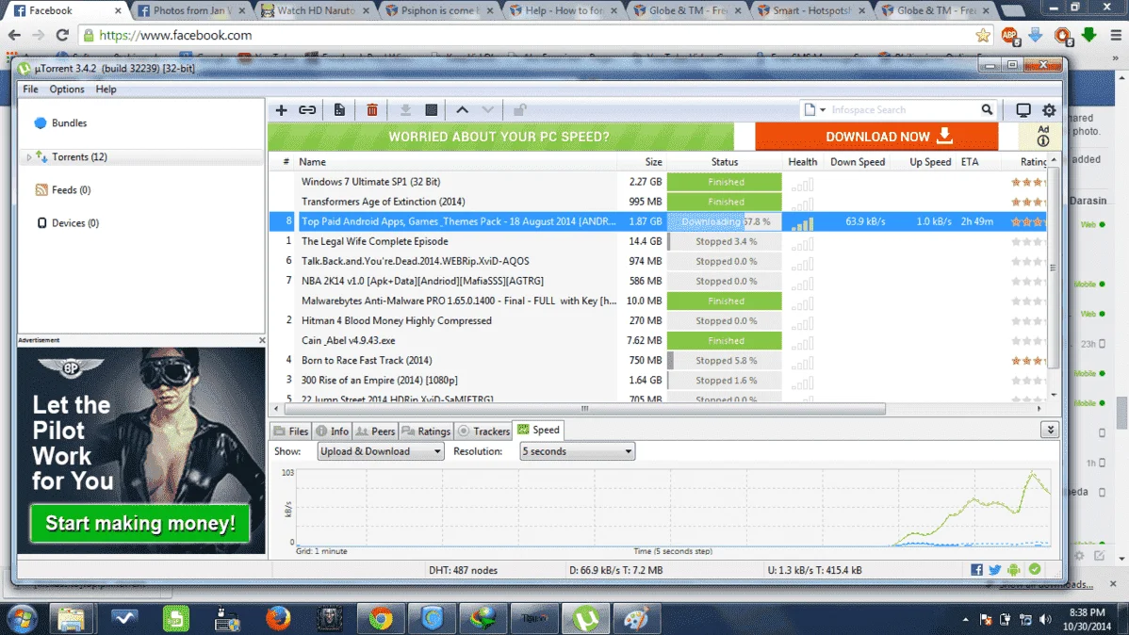1129x635 pixels.
Task: Open Chrome's hamburger menu
Action: 1116,35
